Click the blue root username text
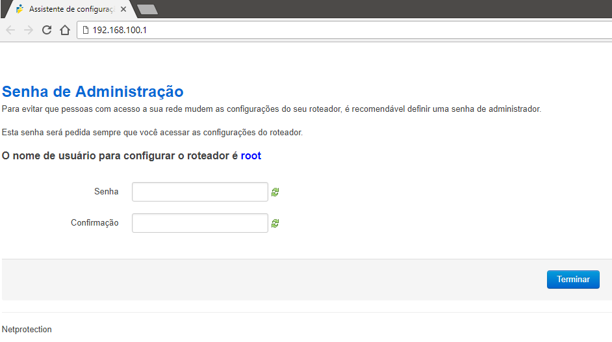Screen dimensions: 612x342 (251, 156)
